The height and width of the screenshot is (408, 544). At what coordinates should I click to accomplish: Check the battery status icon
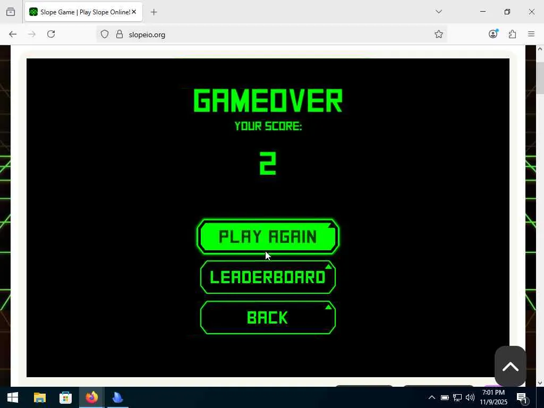pos(445,397)
